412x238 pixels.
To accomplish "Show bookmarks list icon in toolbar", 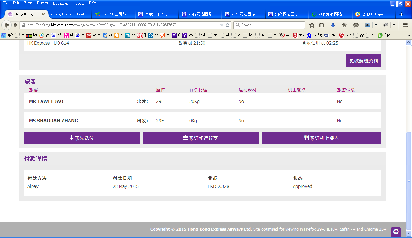I will (321, 25).
